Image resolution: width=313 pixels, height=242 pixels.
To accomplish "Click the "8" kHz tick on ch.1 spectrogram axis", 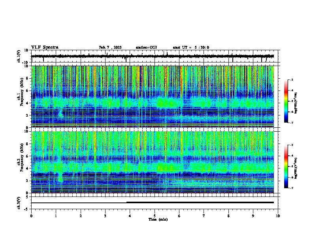I will coord(27,78).
